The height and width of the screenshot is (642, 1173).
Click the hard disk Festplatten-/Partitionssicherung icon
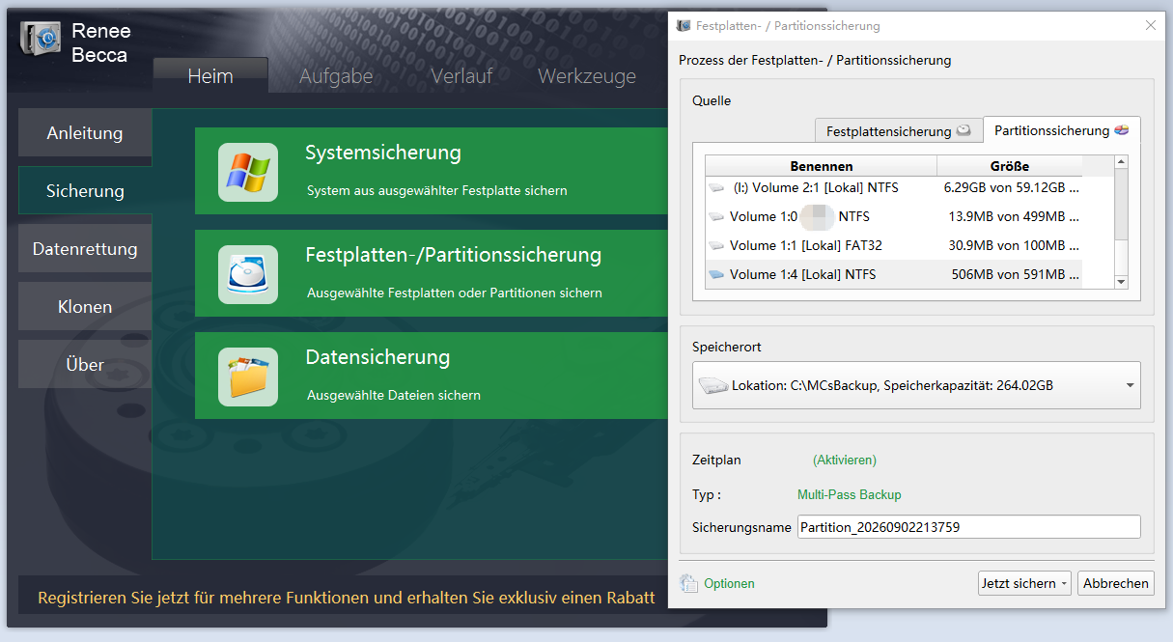click(248, 274)
